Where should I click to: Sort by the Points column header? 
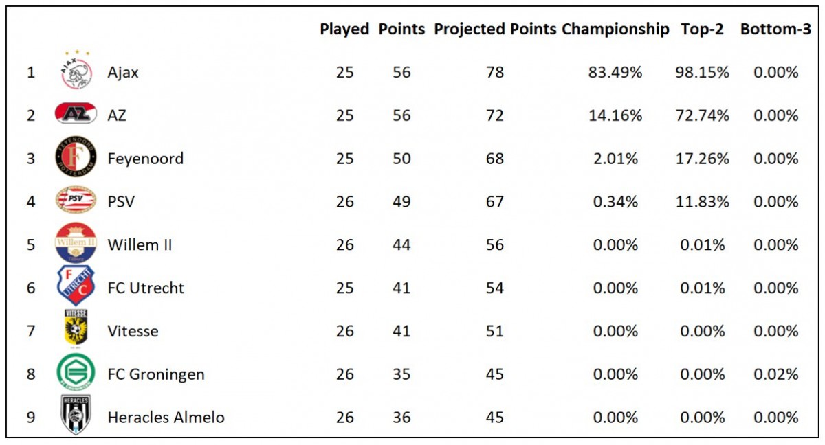pyautogui.click(x=401, y=30)
